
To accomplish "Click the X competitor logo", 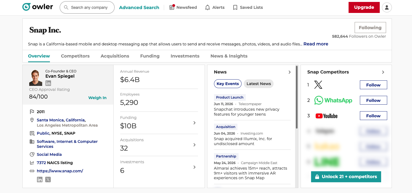I will click(318, 85).
